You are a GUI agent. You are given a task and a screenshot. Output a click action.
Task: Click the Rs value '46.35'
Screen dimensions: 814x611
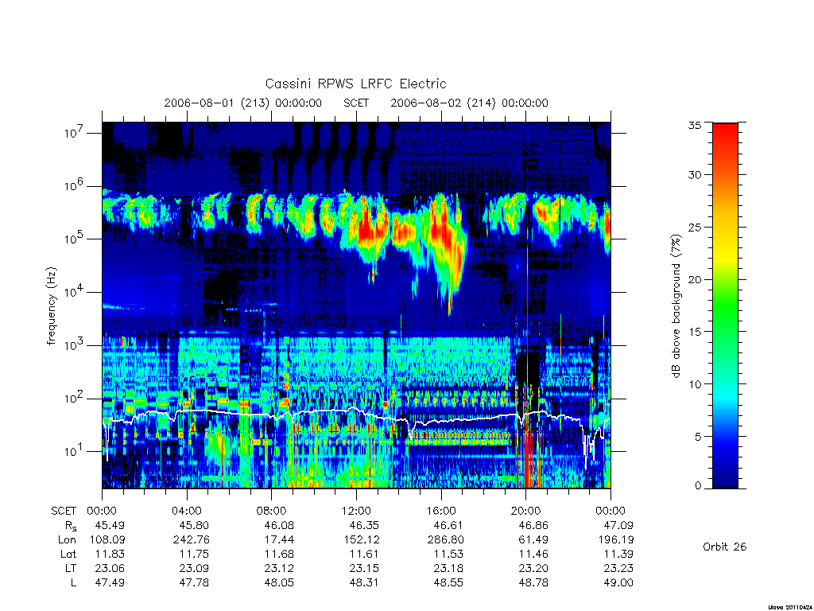pos(364,525)
